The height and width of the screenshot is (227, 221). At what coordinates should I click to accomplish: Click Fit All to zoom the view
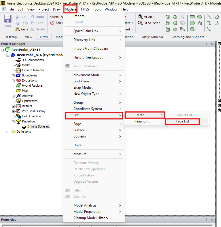145,17
